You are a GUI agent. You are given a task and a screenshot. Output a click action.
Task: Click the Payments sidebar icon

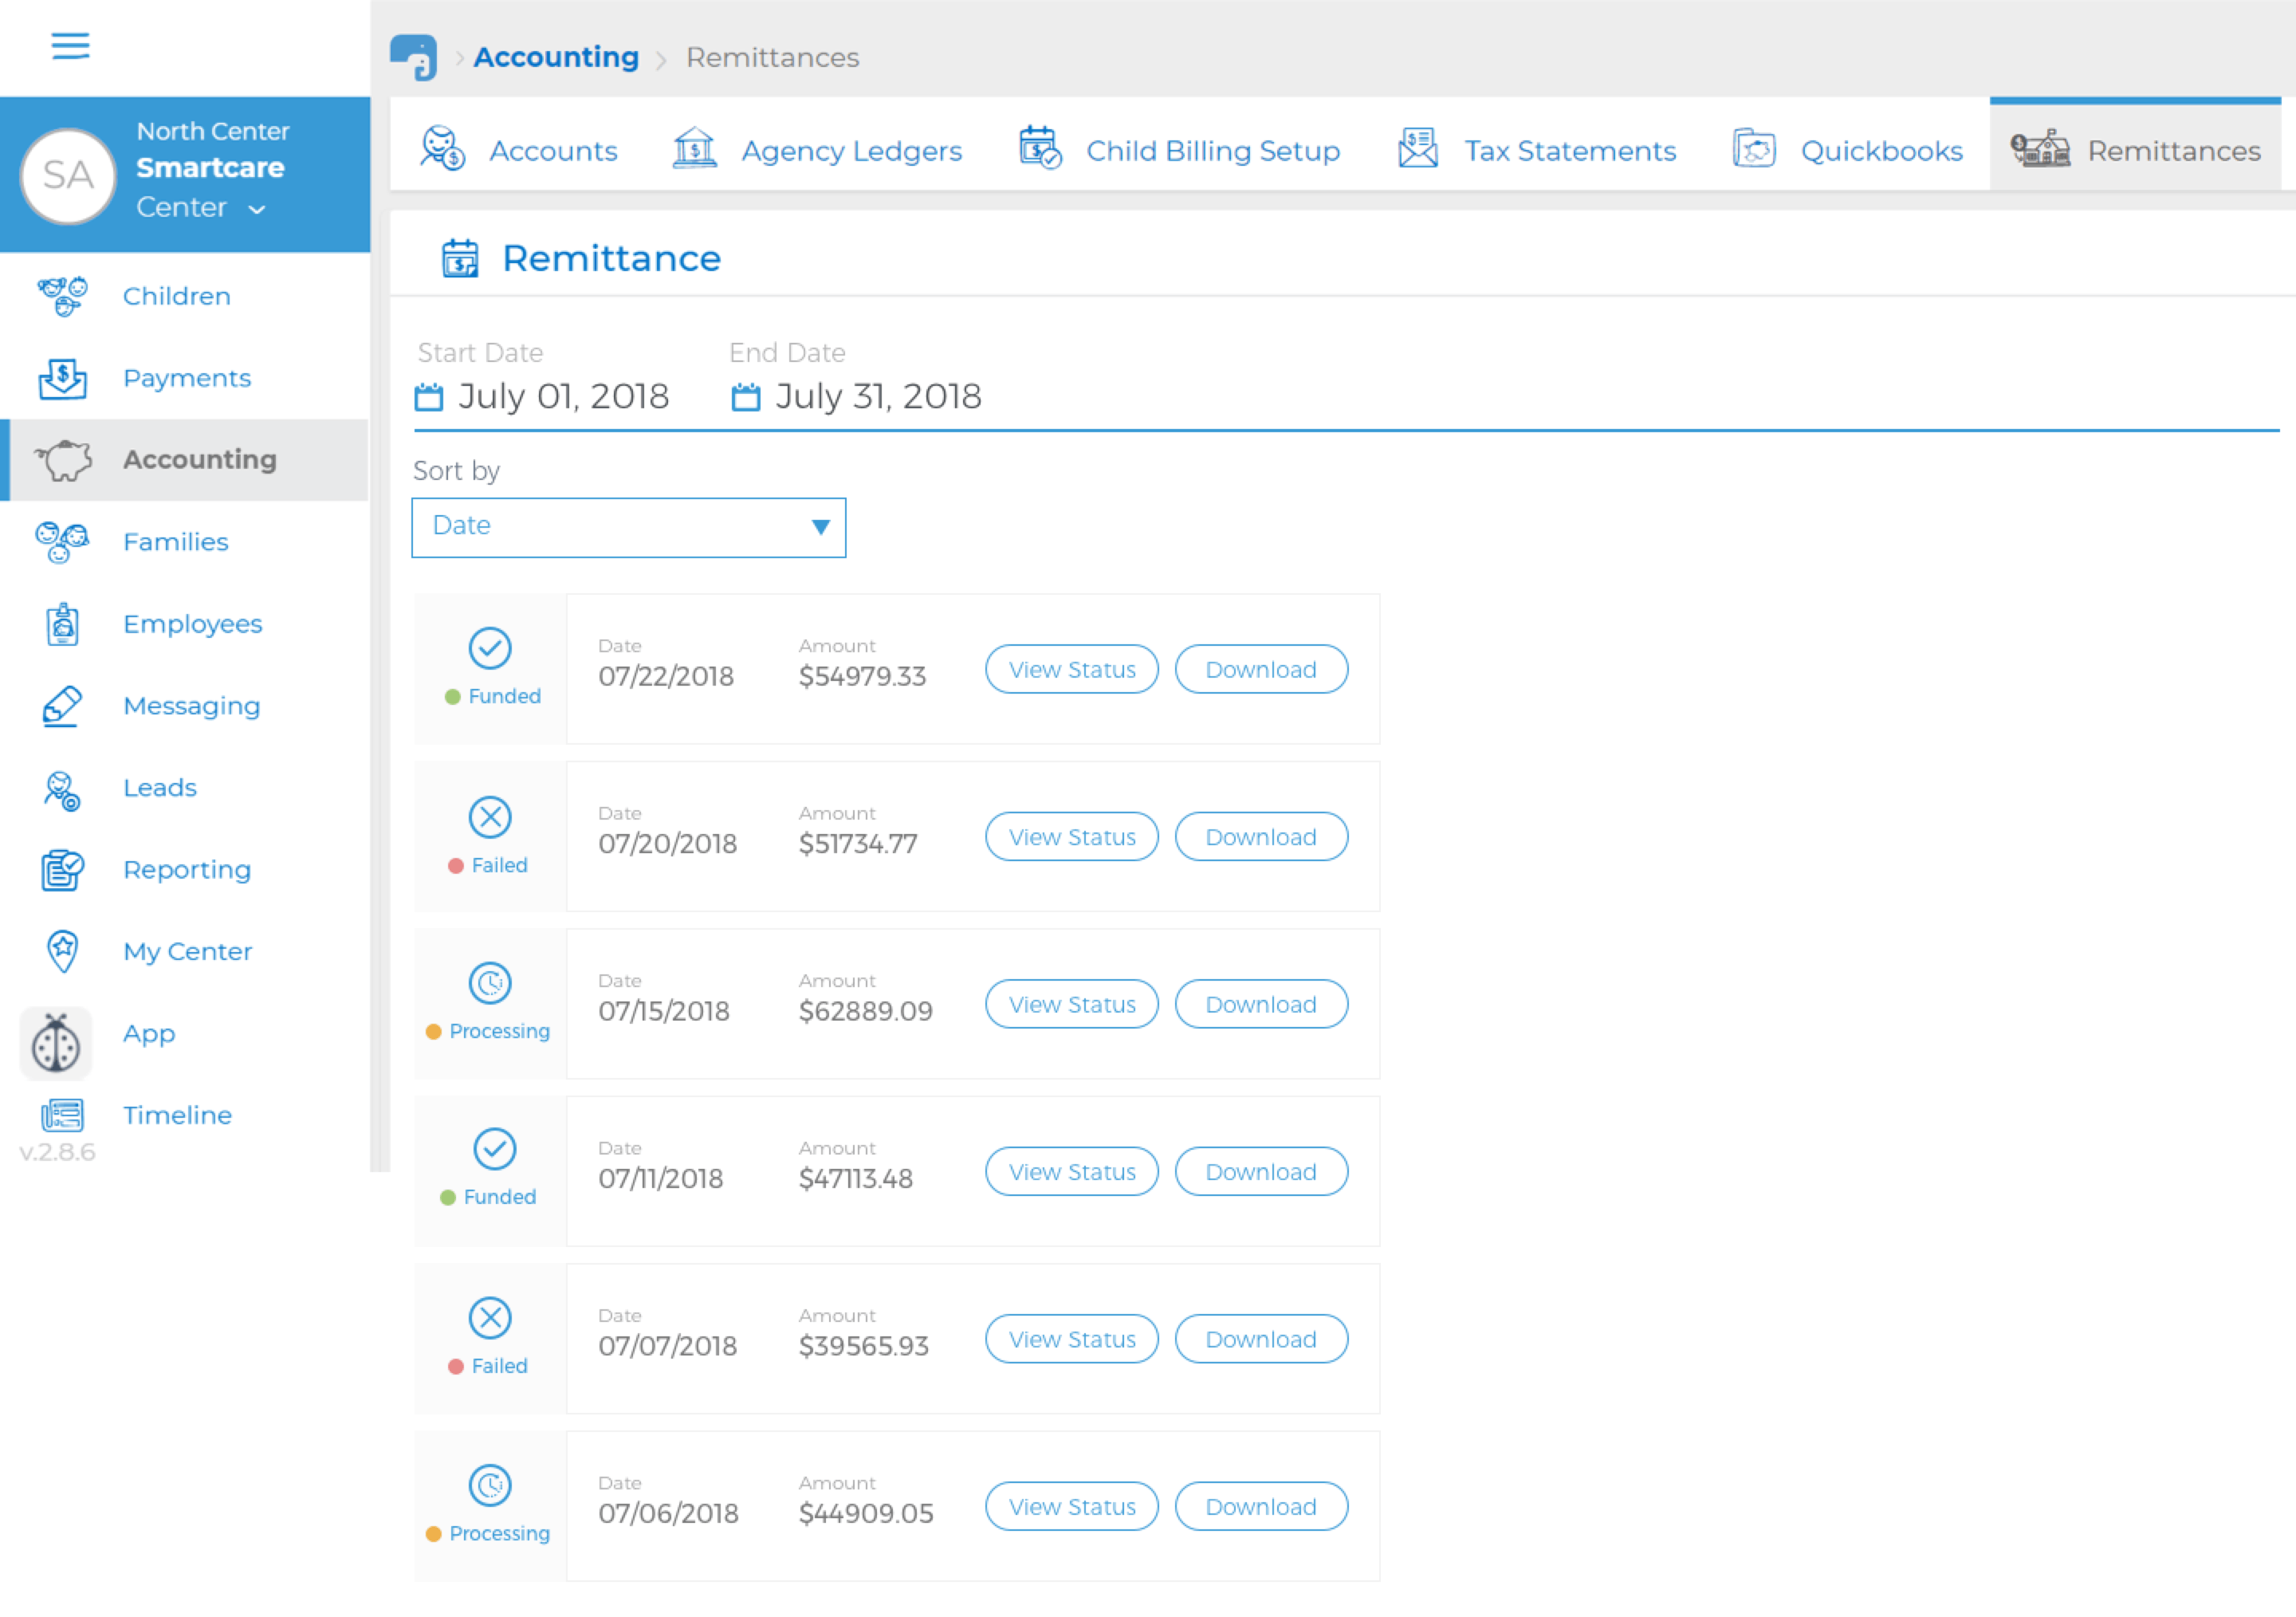pos(63,378)
